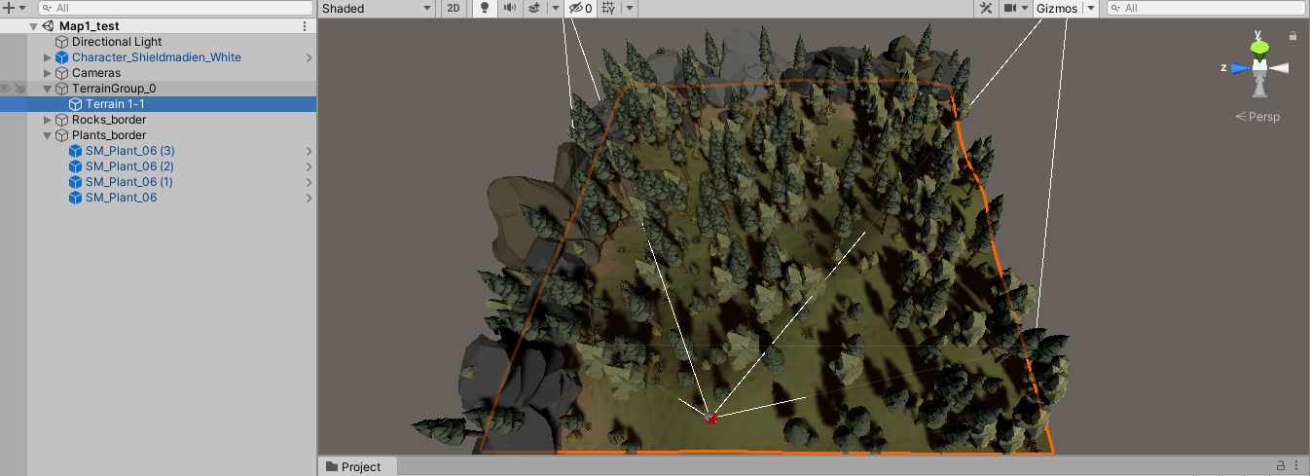Collapse the Plants_border foldout arrow
The image size is (1310, 476).
[x=48, y=135]
